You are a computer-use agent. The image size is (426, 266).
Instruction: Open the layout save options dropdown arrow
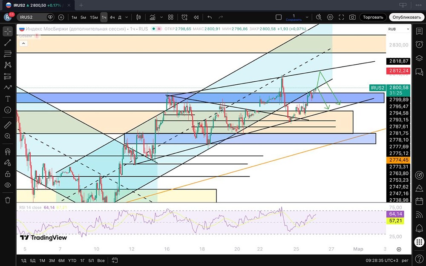(x=307, y=17)
